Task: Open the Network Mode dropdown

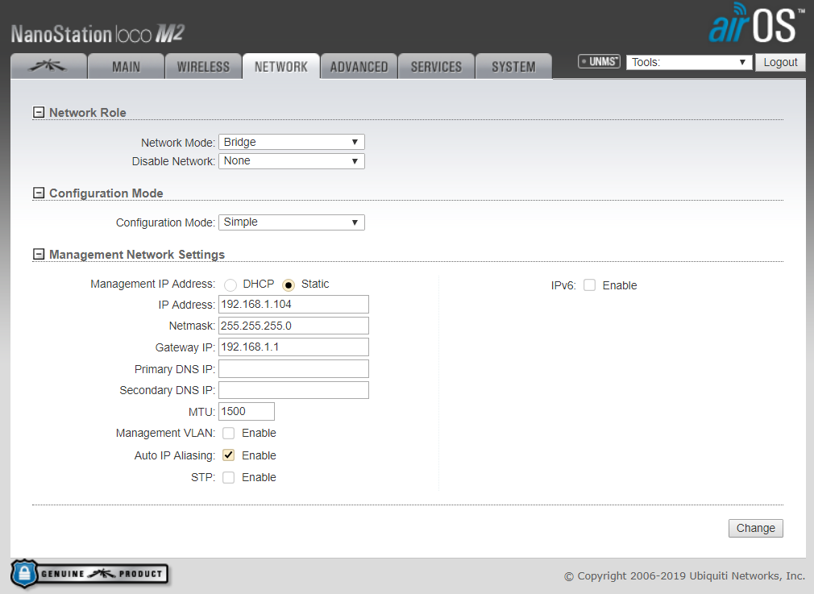Action: pos(292,143)
